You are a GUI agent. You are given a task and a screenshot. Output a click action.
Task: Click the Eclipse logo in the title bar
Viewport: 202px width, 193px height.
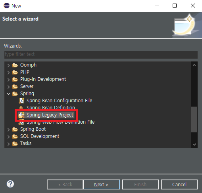6,6
